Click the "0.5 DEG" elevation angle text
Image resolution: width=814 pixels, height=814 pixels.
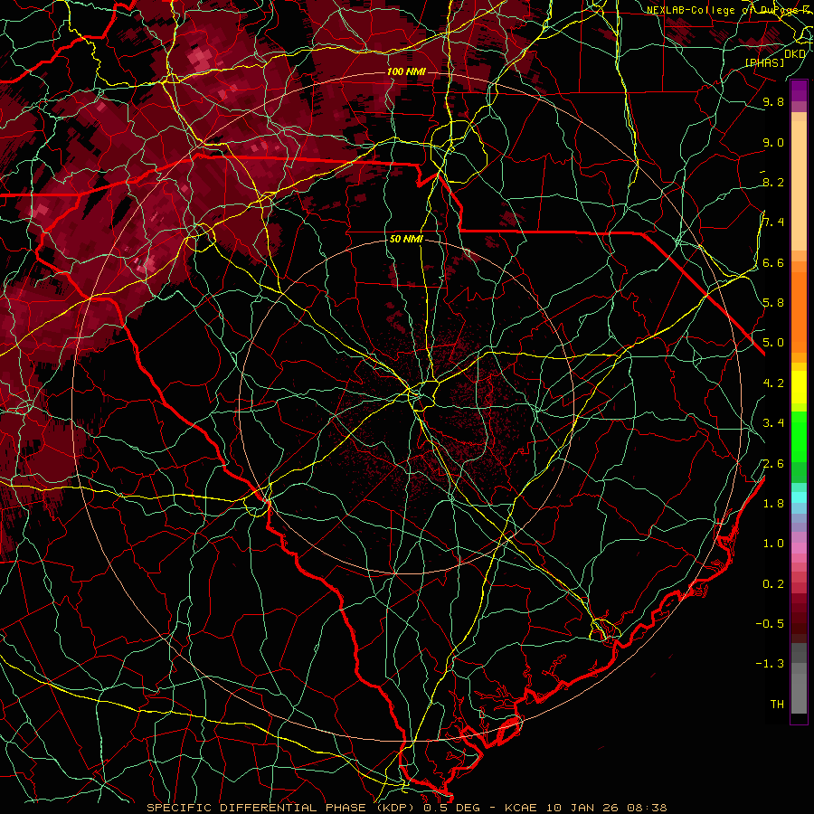click(451, 808)
